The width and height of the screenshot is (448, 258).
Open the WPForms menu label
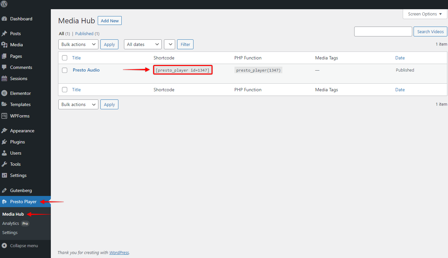(x=20, y=116)
